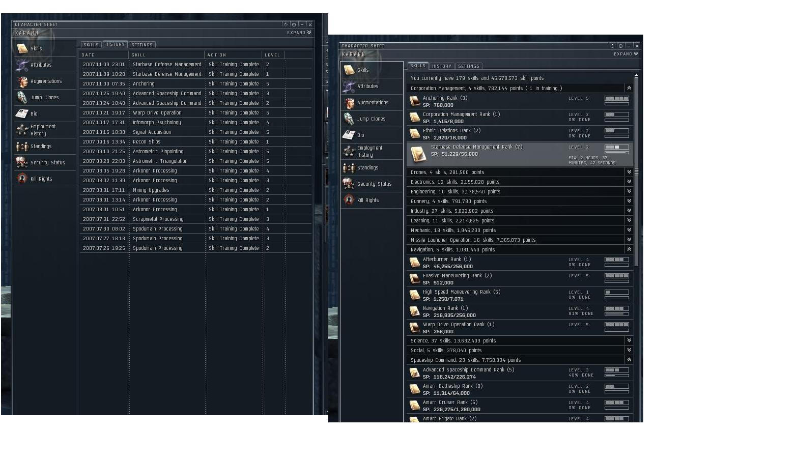Click the High Speed Maneuvering skill book icon

(x=415, y=295)
